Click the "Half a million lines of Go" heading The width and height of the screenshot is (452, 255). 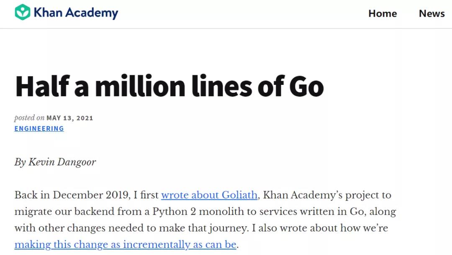pyautogui.click(x=169, y=86)
